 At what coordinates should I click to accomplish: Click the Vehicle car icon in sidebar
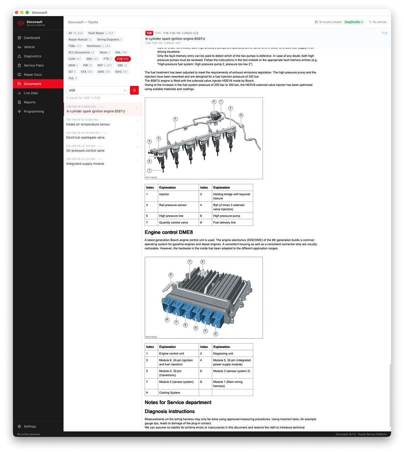point(19,47)
